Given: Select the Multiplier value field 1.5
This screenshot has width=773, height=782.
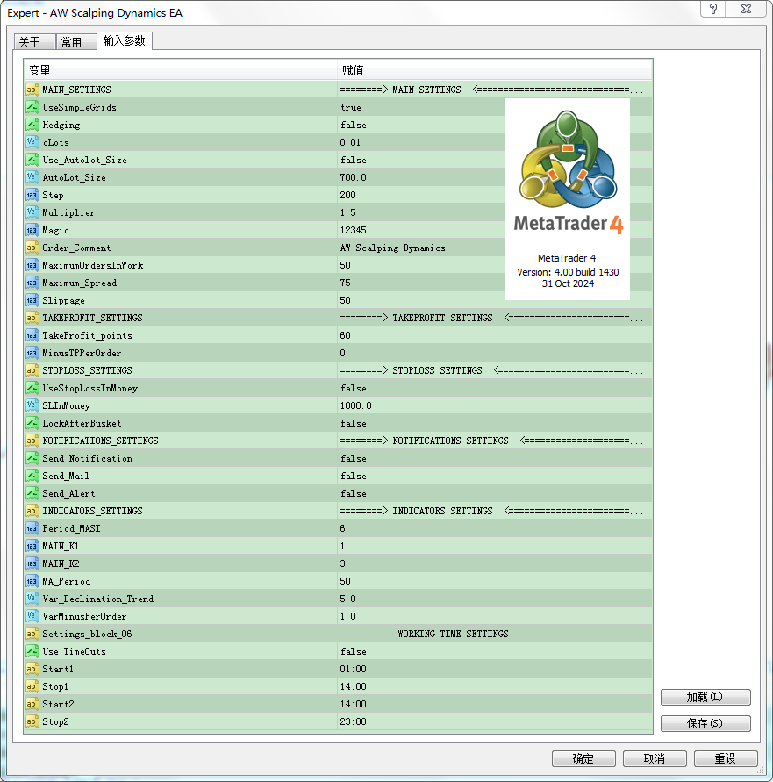Looking at the screenshot, I should (x=349, y=212).
